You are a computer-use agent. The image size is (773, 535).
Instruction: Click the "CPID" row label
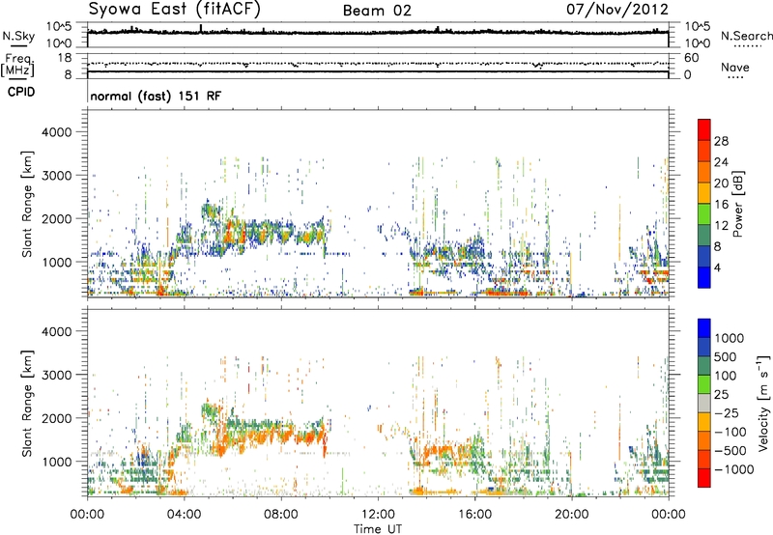point(21,92)
